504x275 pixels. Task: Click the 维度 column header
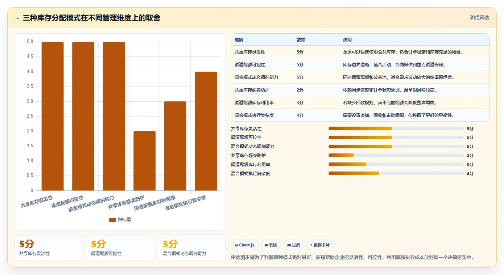click(239, 40)
